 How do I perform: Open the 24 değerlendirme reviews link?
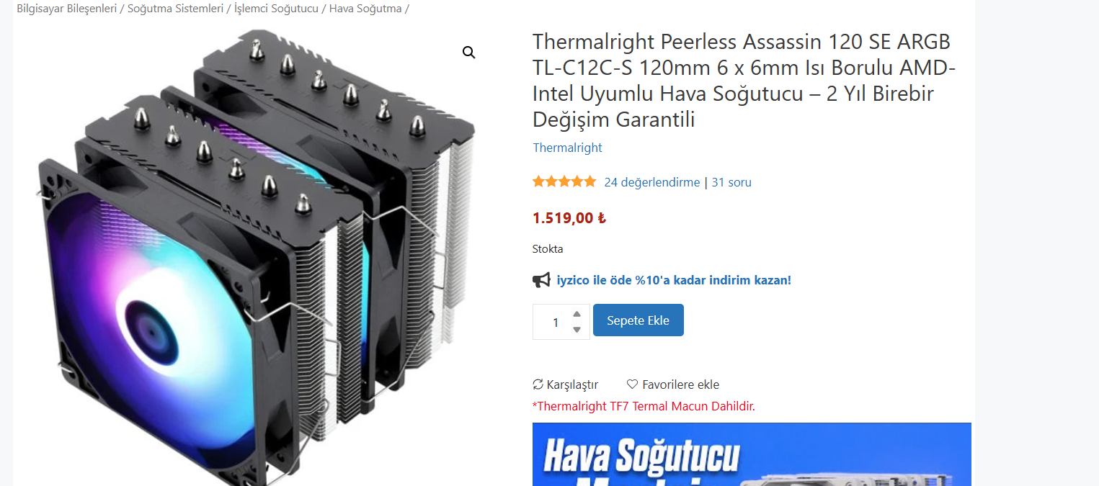click(x=651, y=182)
